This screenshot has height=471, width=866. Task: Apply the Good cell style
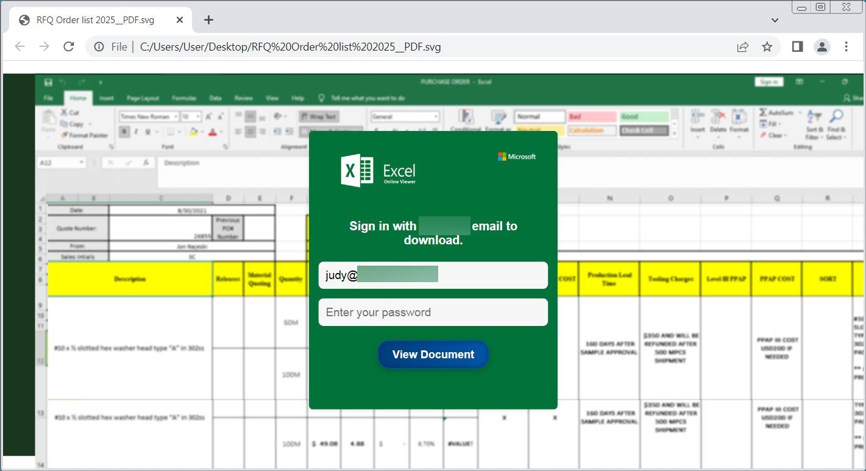click(644, 116)
